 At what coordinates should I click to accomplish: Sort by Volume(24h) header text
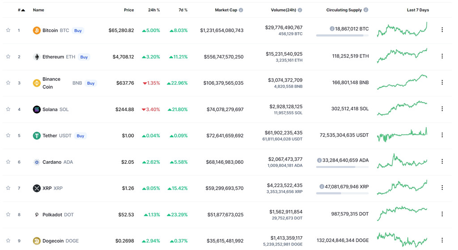tap(283, 10)
